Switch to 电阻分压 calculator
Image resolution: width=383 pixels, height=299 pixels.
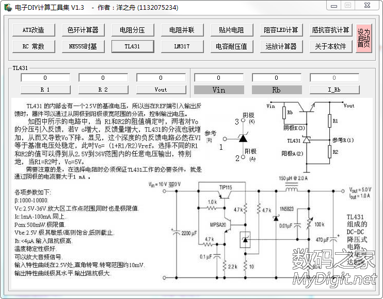[133, 30]
